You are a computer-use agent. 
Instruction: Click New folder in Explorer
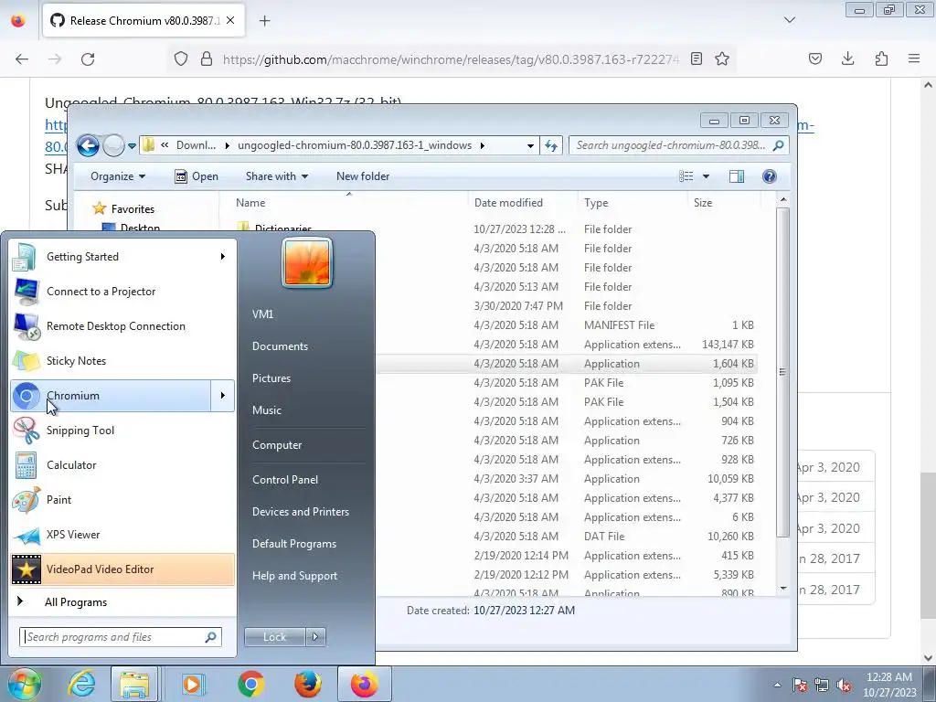click(x=362, y=176)
